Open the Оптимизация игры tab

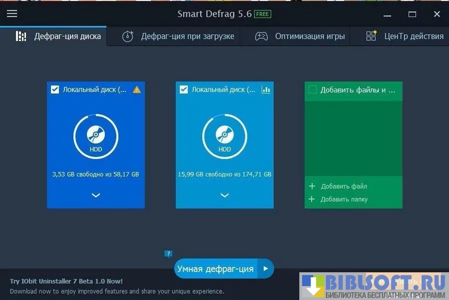[300, 37]
